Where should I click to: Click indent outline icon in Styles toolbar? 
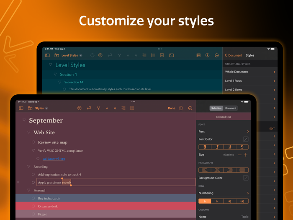[123, 108]
